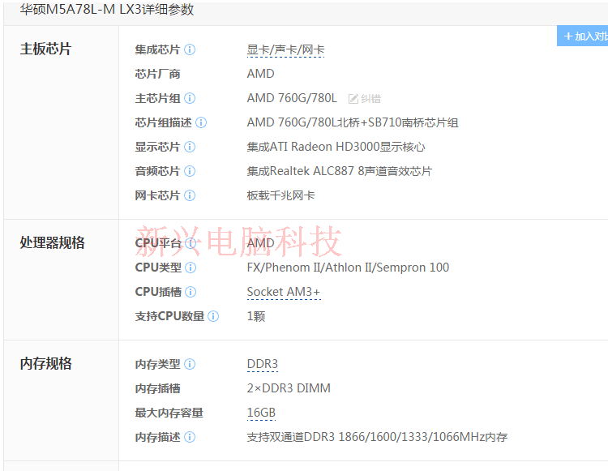The image size is (608, 471).
Task: Open the DDR3 memory type link
Action: 263,364
